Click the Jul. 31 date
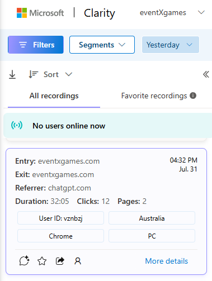Viewport: 212px width, 281px height. (x=188, y=169)
